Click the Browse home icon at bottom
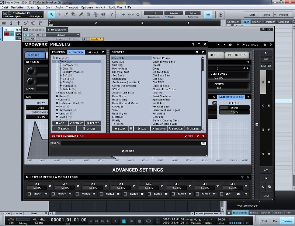The width and height of the screenshot is (295, 226). 229,213
